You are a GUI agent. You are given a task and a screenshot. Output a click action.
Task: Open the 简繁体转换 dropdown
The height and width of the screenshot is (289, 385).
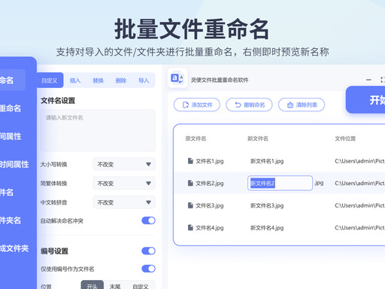point(124,184)
